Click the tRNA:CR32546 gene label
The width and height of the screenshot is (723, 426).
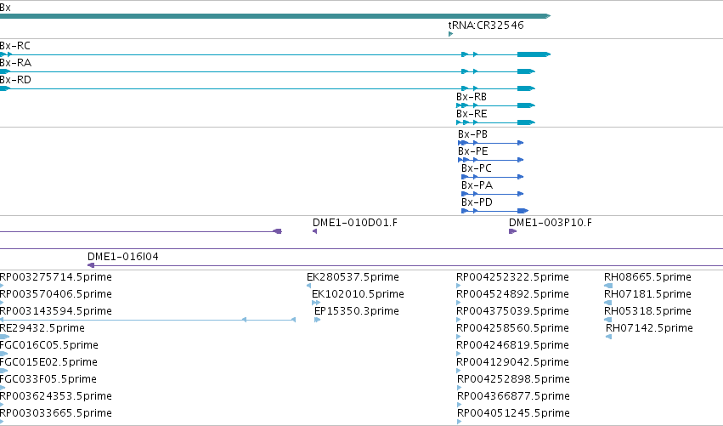point(486,26)
